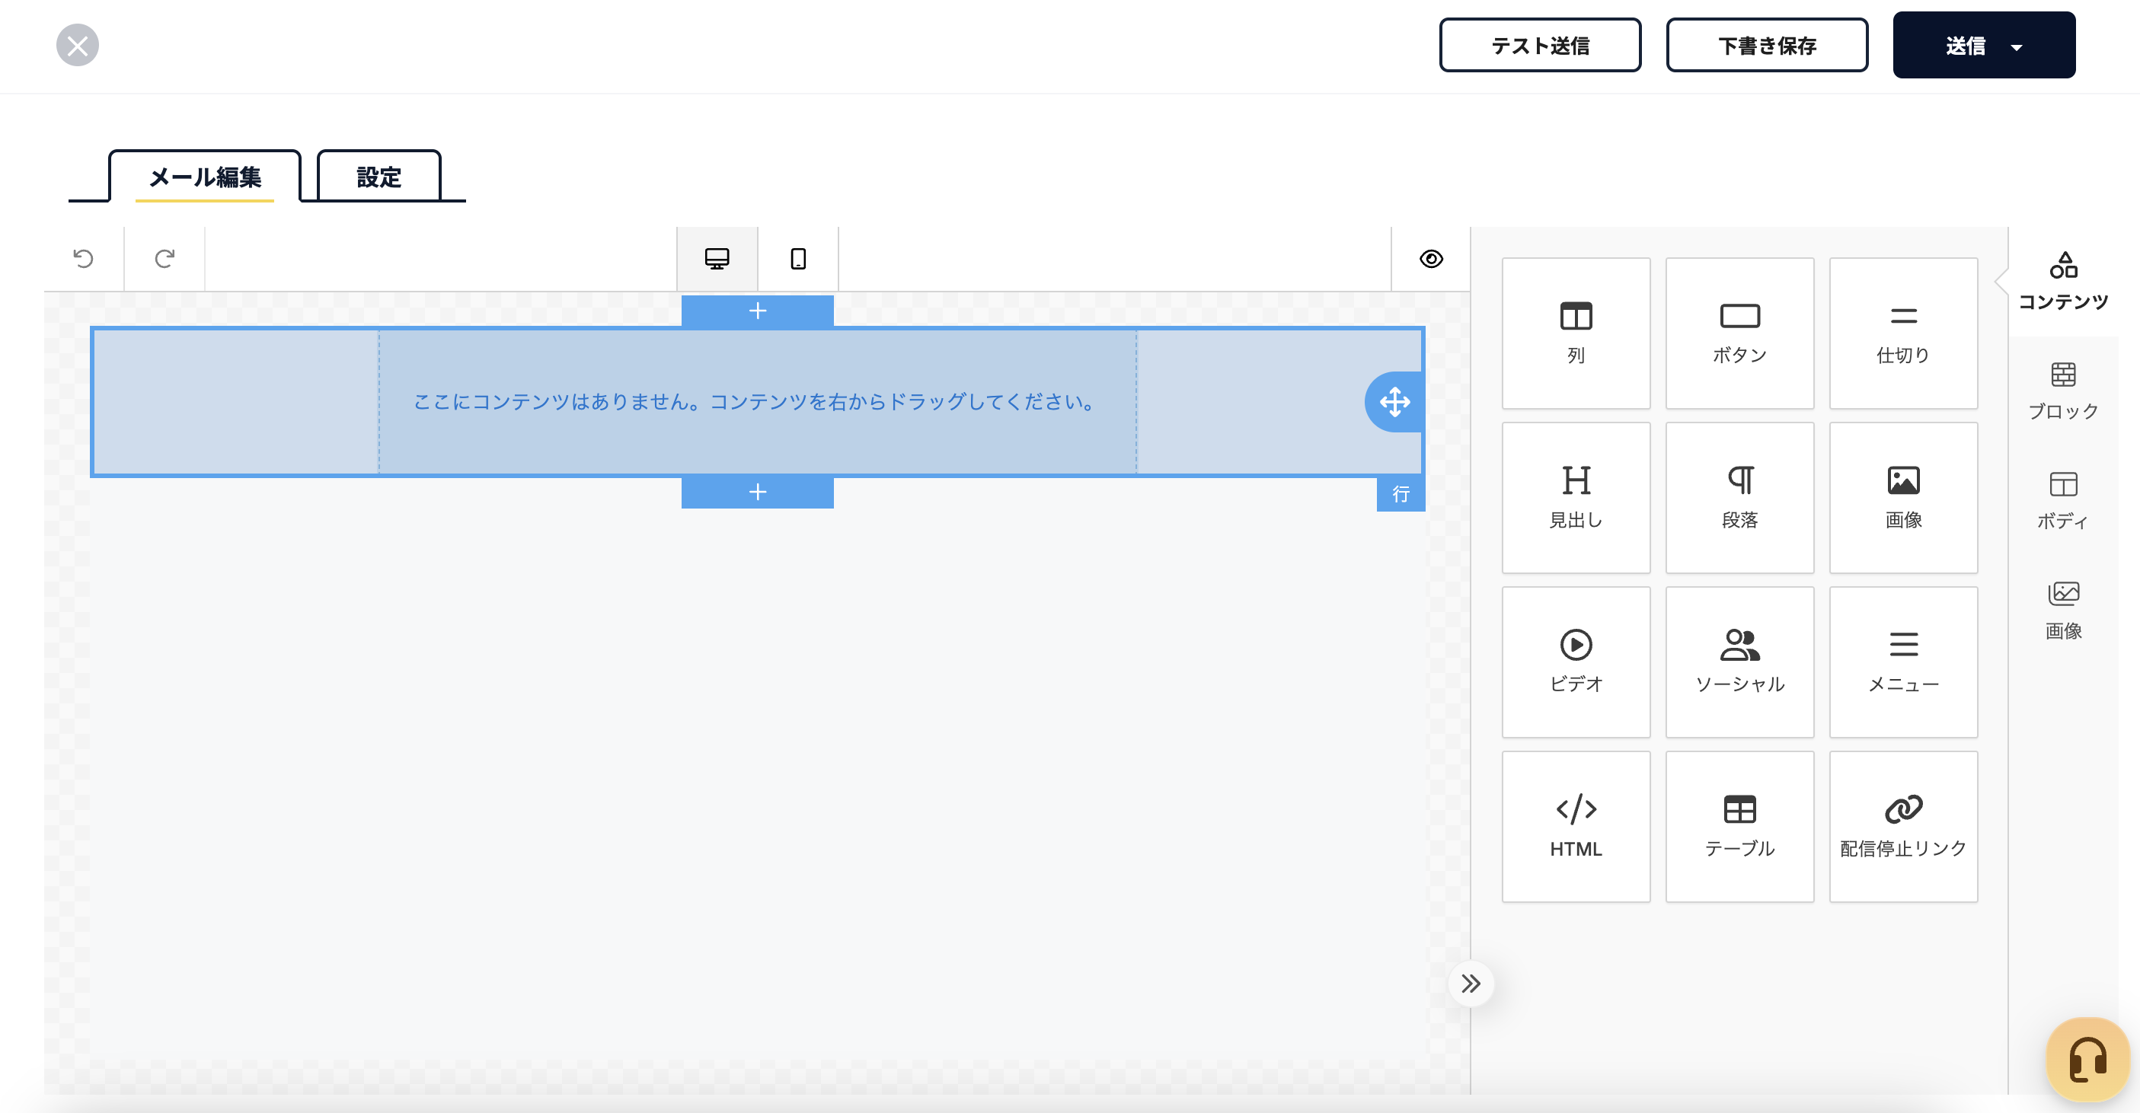2140x1113 pixels.
Task: Select the ボタン content tile
Action: 1739,333
